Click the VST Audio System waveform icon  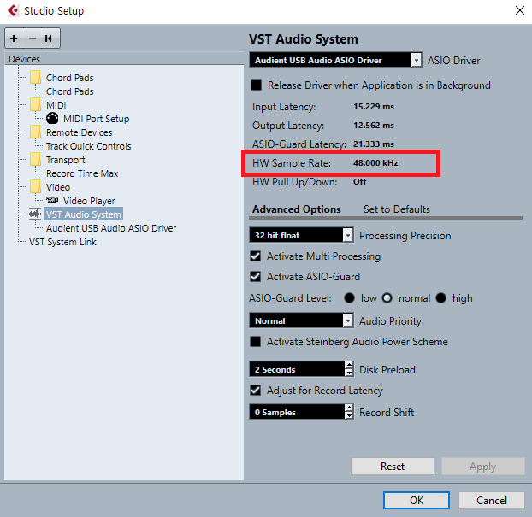pyautogui.click(x=35, y=214)
